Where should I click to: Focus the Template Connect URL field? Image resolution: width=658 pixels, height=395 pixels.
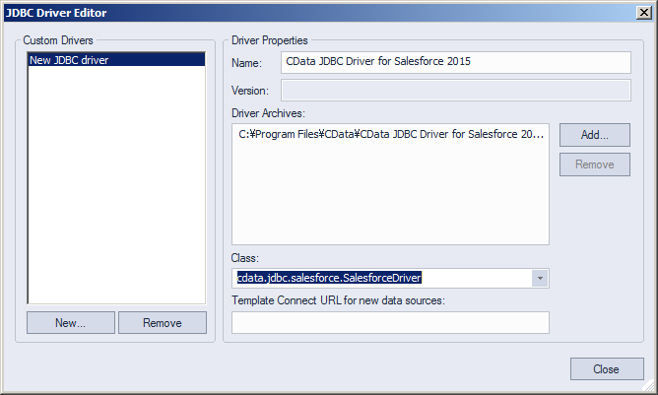pos(390,322)
